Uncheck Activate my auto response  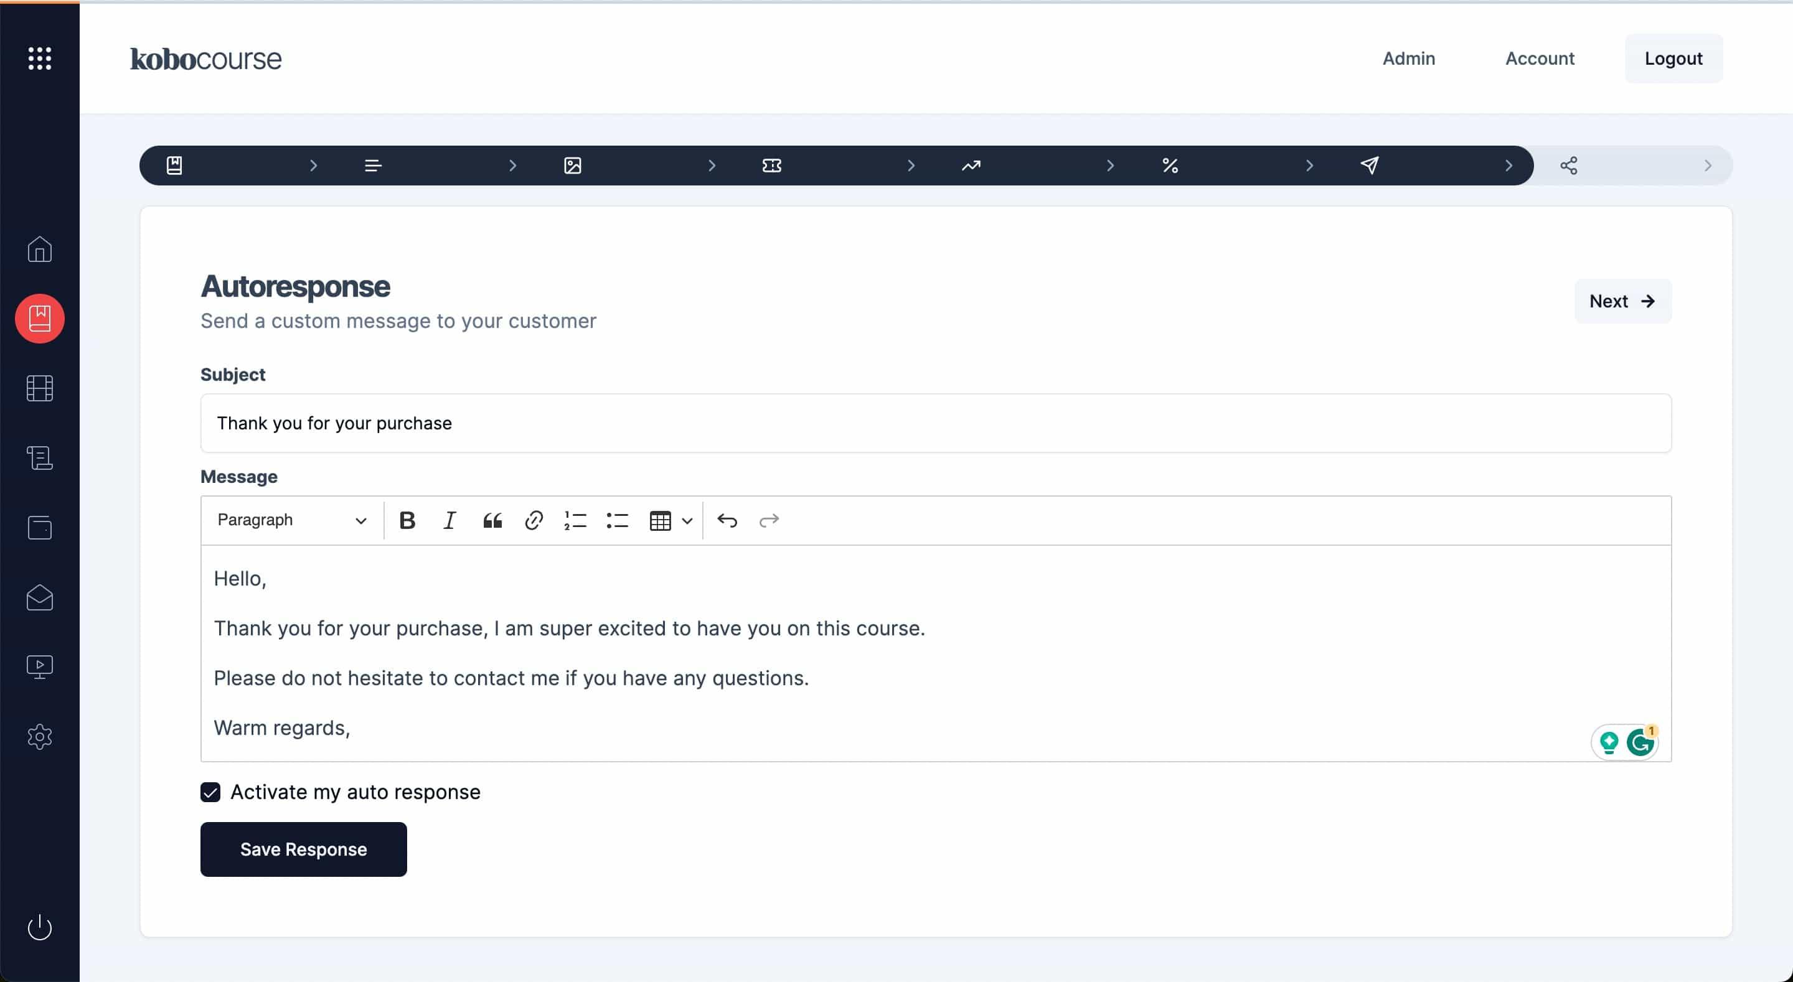coord(210,792)
